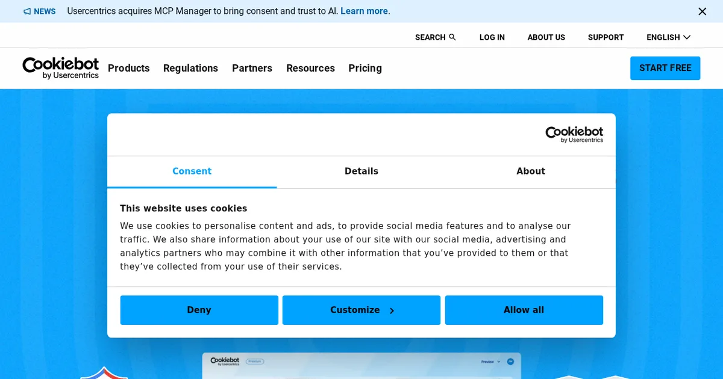Open the SUPPORT link
723x379 pixels.
point(606,37)
